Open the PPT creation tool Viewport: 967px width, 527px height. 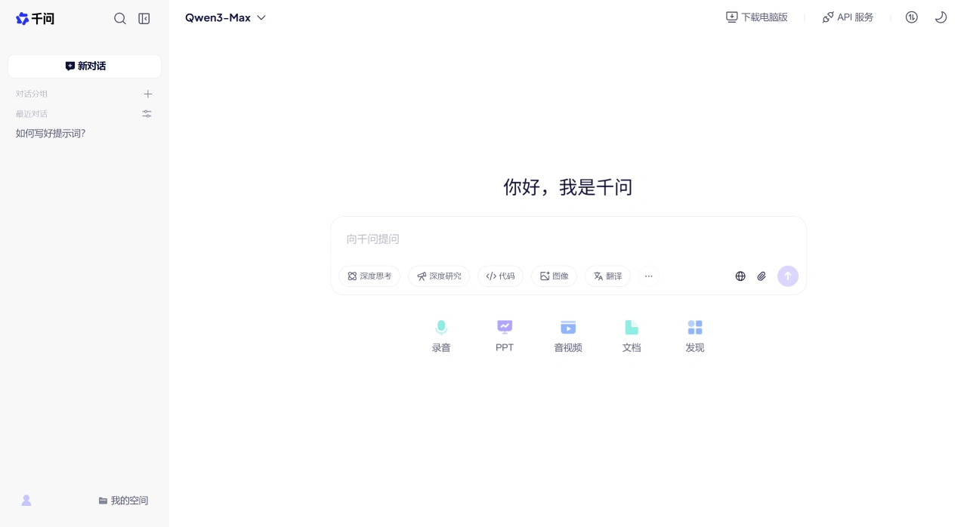coord(504,334)
